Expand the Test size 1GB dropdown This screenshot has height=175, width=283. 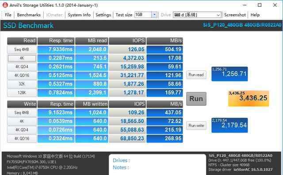[154, 15]
